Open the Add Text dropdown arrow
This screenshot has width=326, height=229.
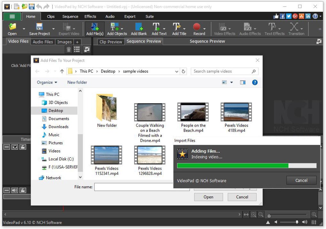[x=164, y=29]
